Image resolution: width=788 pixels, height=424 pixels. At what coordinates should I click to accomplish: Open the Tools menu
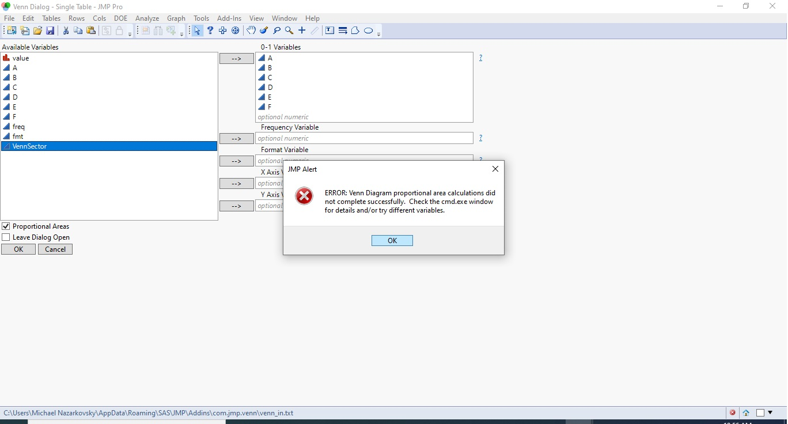202,18
